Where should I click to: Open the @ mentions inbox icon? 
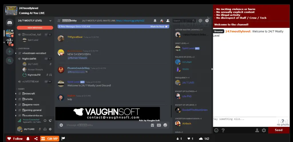point(200,21)
